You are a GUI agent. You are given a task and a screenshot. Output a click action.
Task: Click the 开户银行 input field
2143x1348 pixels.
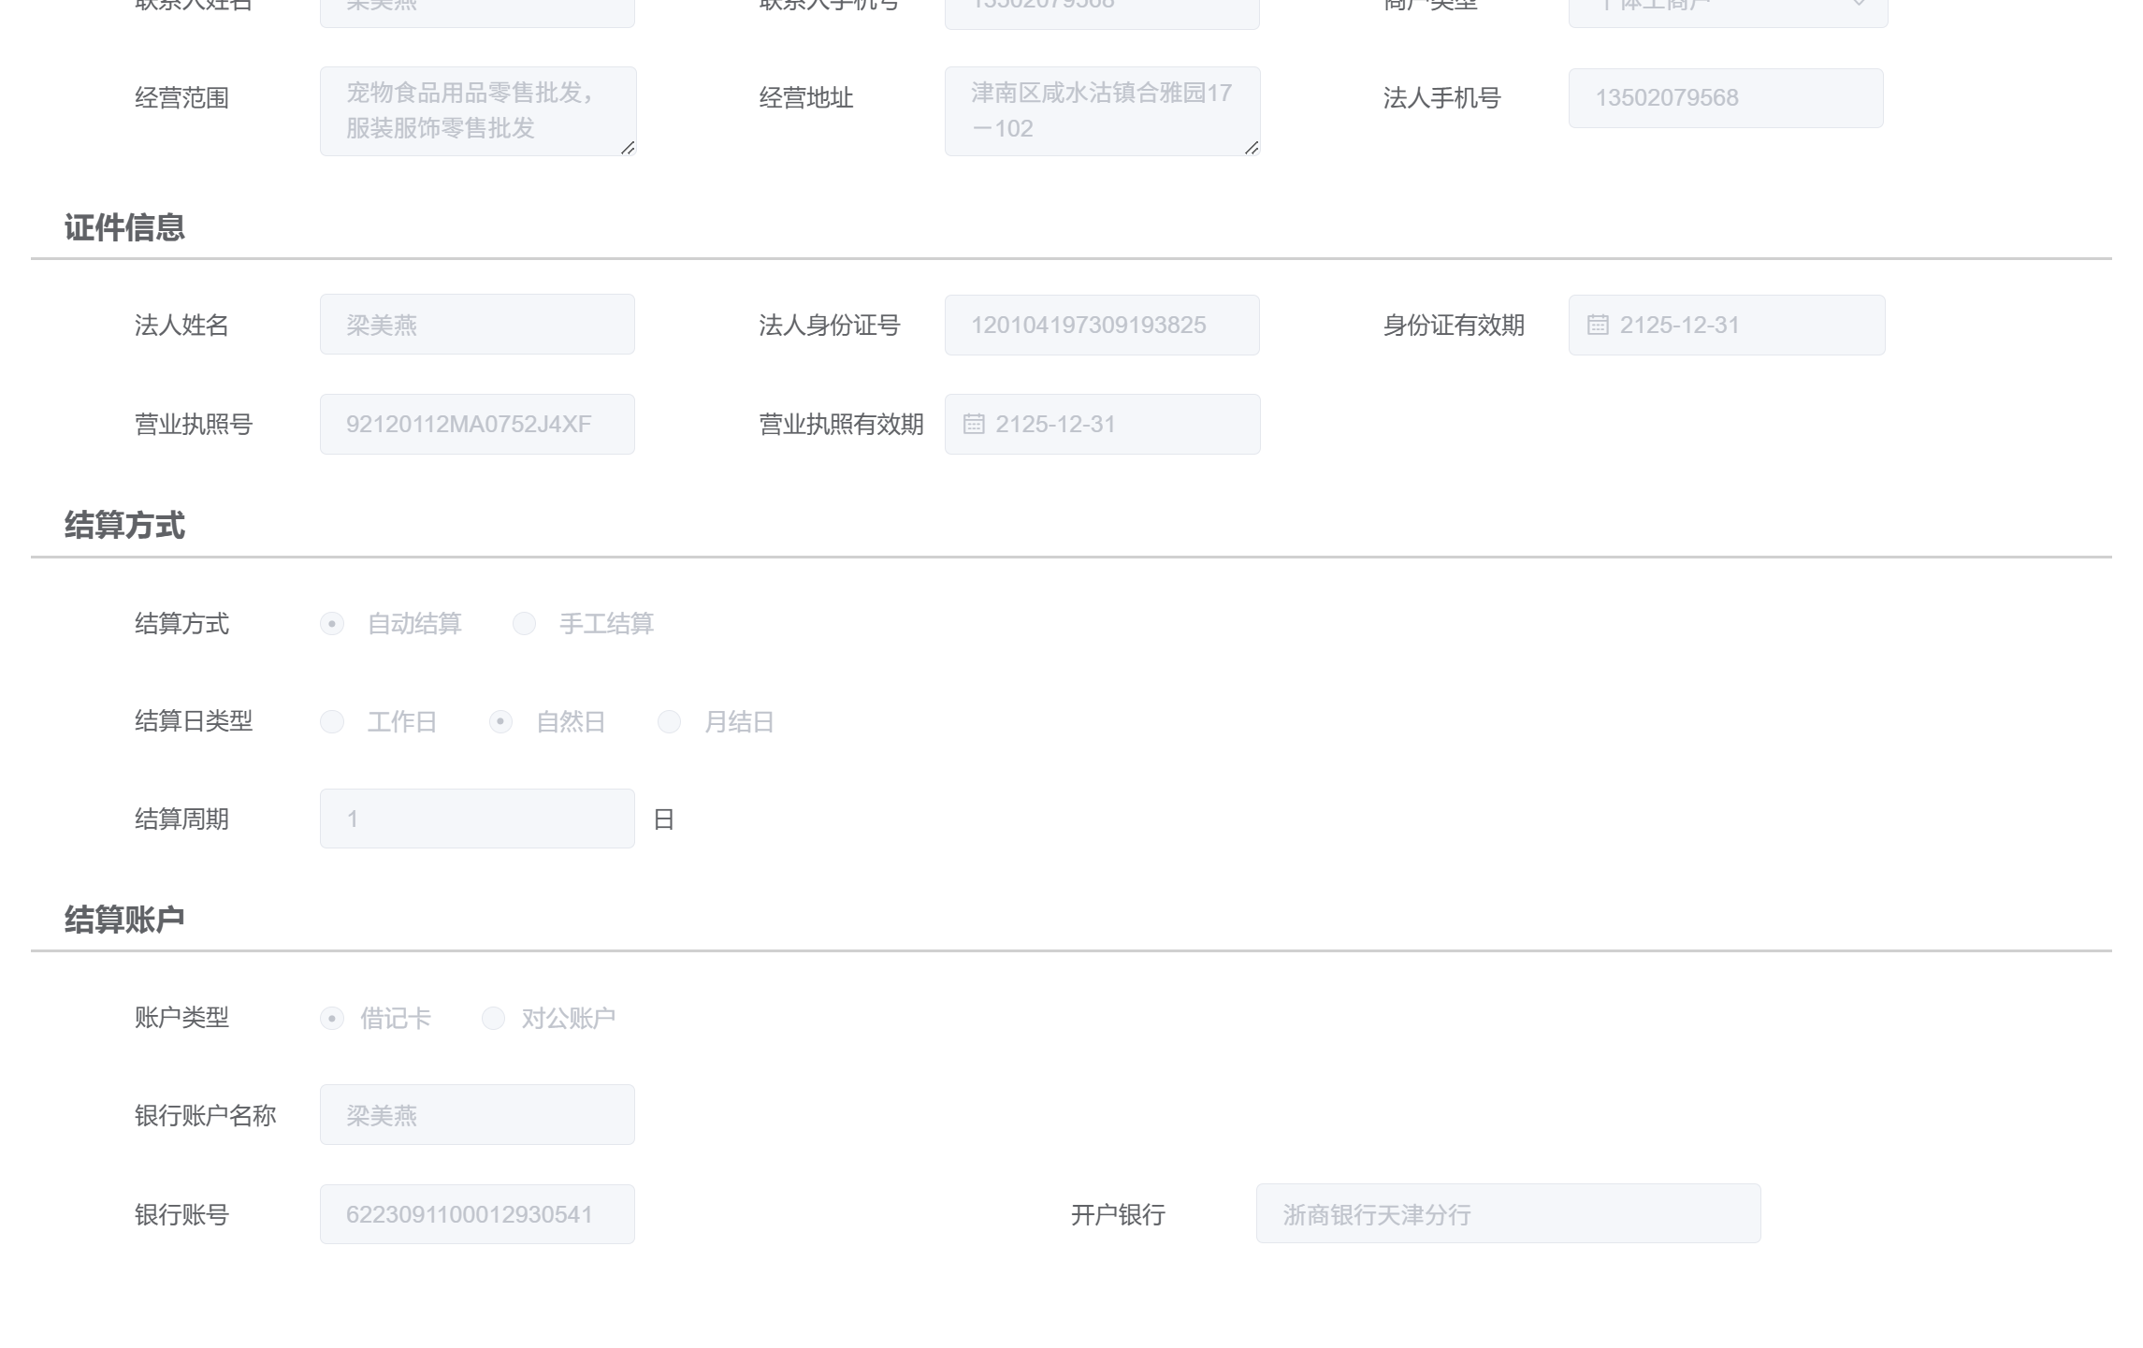[1508, 1214]
